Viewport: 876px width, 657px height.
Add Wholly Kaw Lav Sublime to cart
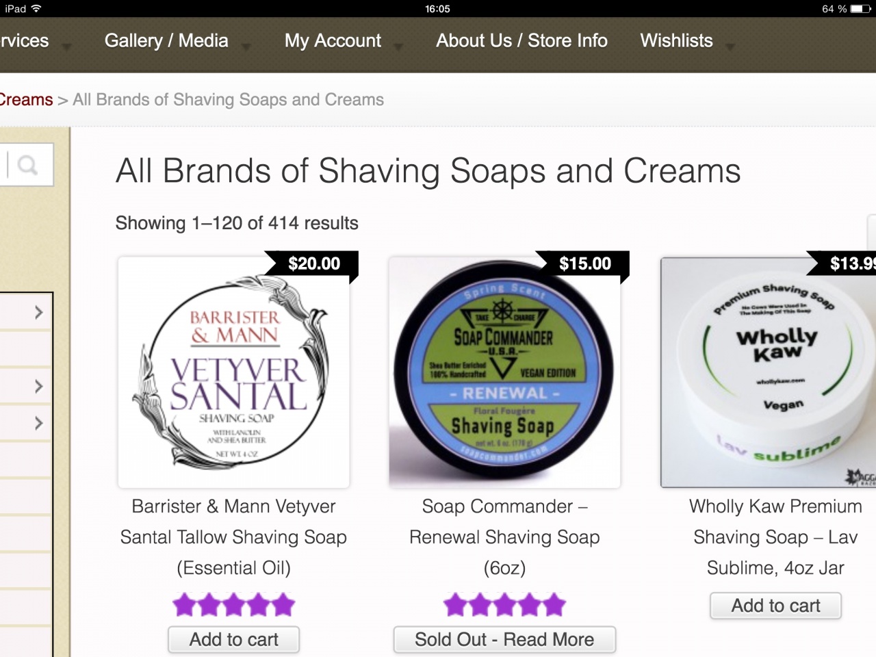pyautogui.click(x=775, y=606)
